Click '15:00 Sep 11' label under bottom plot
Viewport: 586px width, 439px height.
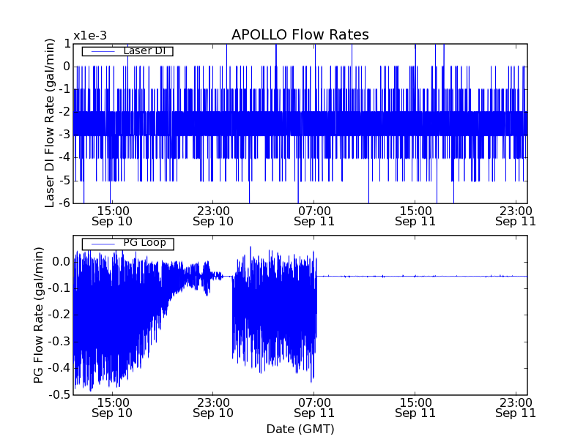[415, 408]
